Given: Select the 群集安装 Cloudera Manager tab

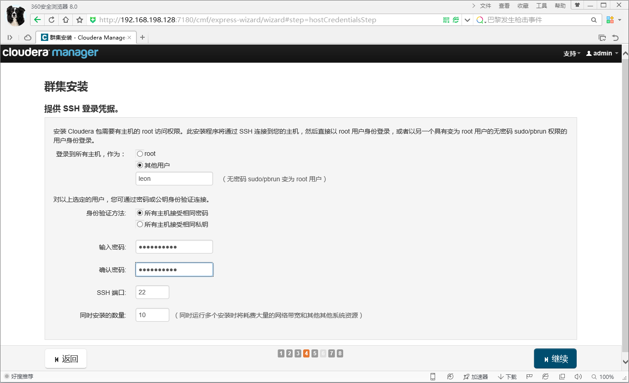Looking at the screenshot, I should pos(86,38).
